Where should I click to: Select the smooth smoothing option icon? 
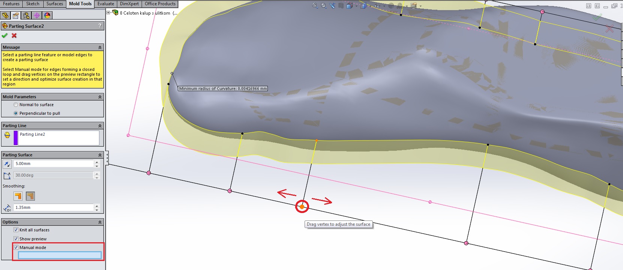pyautogui.click(x=30, y=196)
